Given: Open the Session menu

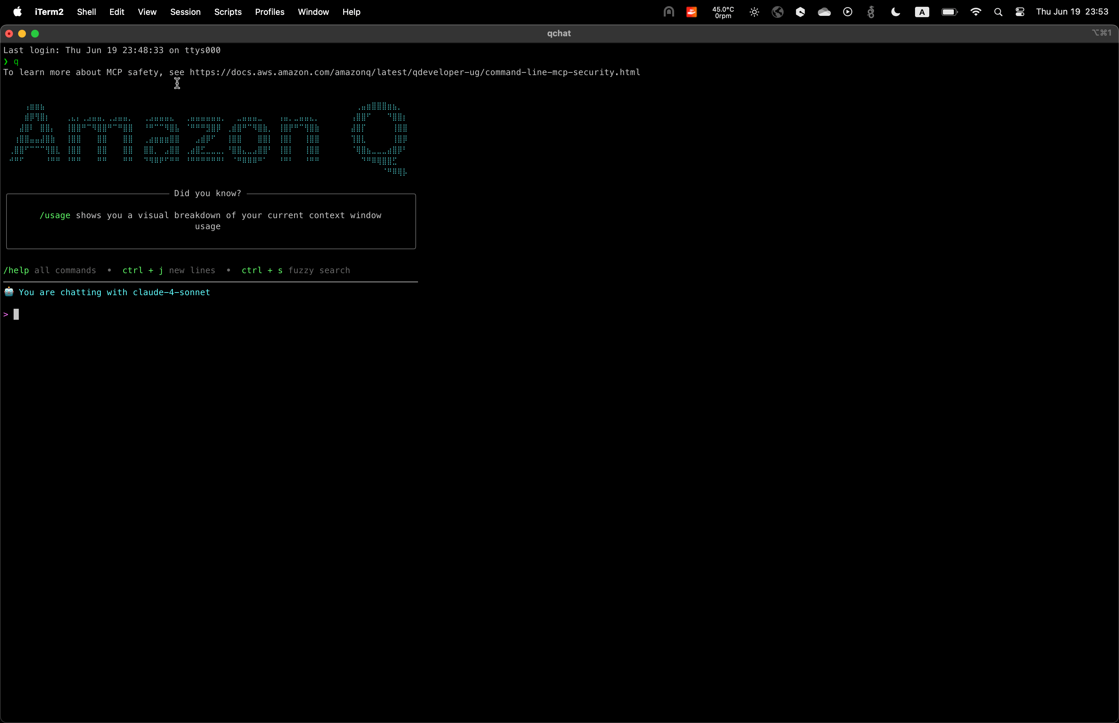Looking at the screenshot, I should [x=185, y=12].
